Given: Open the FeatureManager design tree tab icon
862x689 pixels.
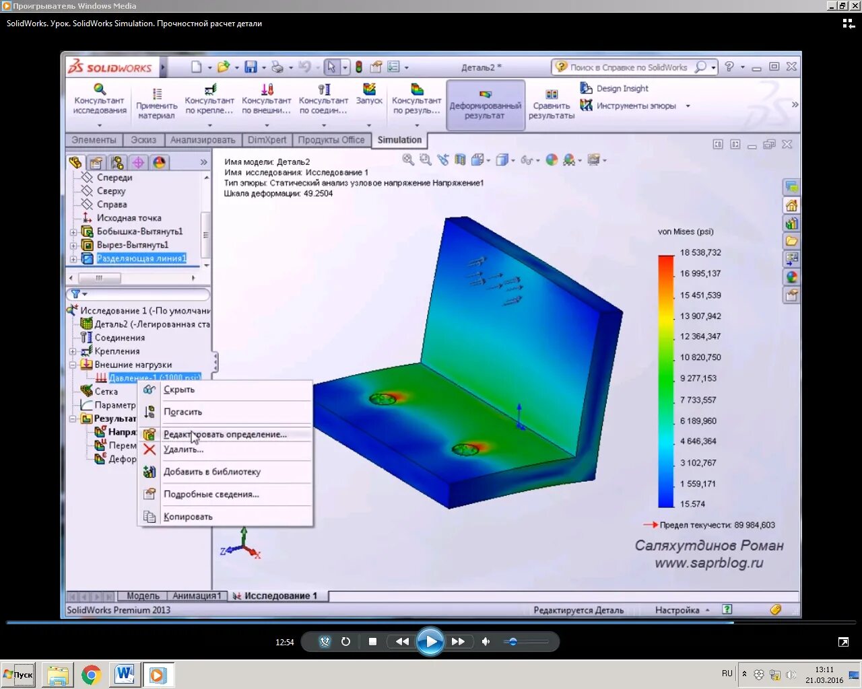Looking at the screenshot, I should [75, 163].
